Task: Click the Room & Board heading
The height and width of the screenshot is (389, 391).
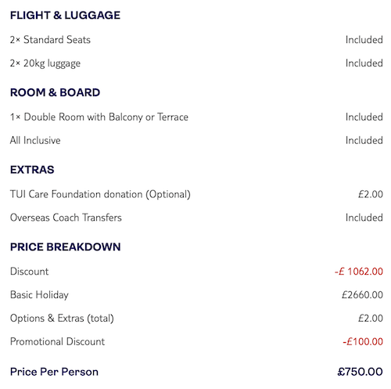Action: tap(55, 92)
